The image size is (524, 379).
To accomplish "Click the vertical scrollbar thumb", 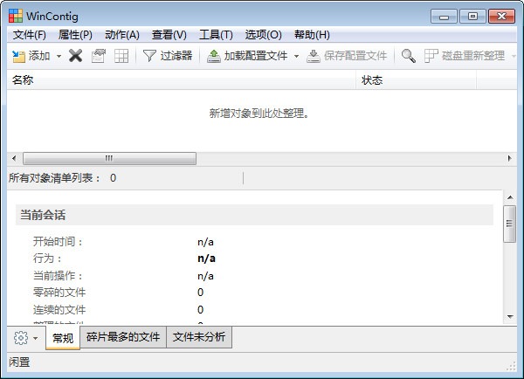I will point(510,224).
